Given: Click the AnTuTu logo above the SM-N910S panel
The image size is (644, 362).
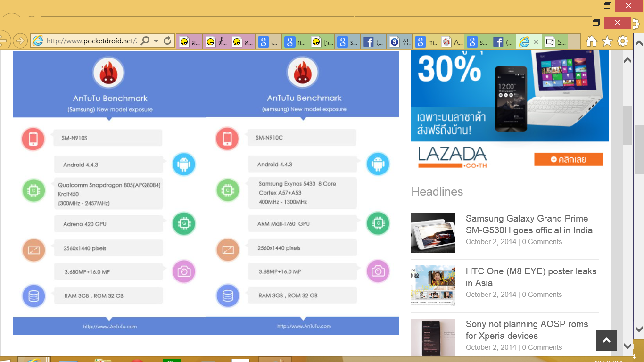Looking at the screenshot, I should pyautogui.click(x=108, y=73).
